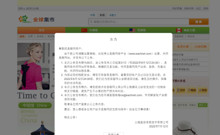The image size is (220, 135).
Task: Select the 中国 search tab
Action: click(92, 15)
